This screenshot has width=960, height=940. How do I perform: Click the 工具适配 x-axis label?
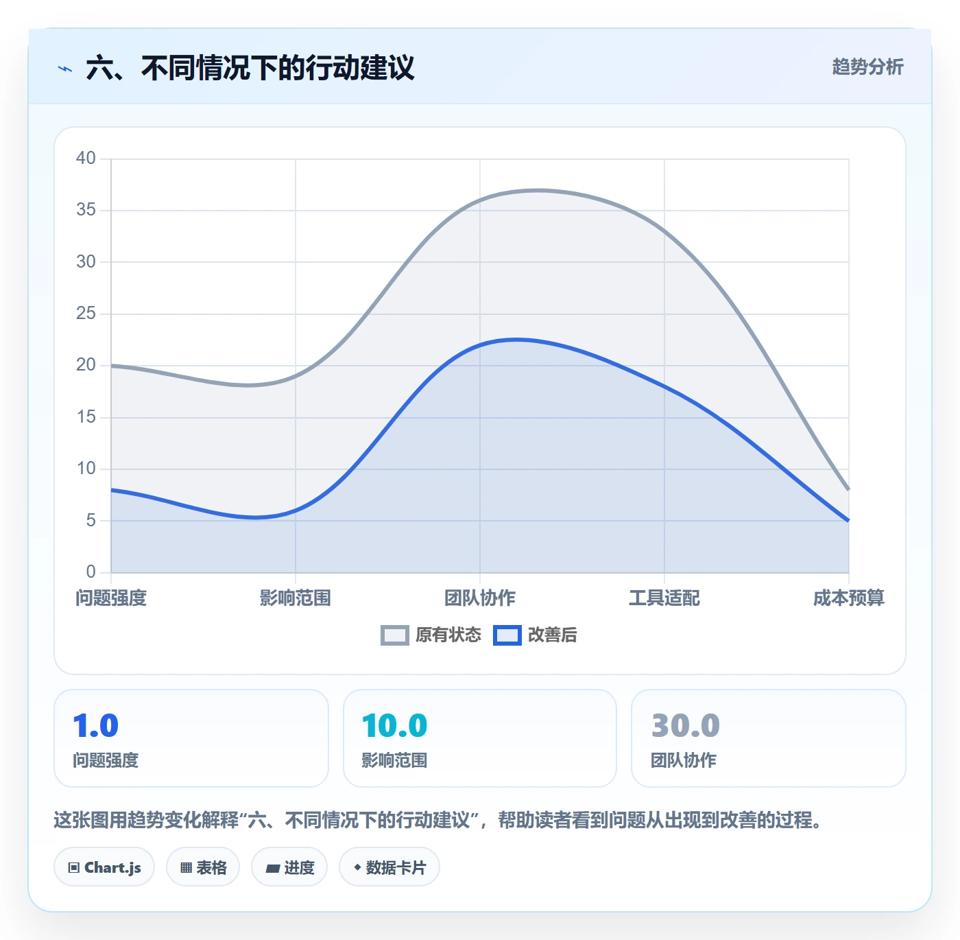point(664,598)
